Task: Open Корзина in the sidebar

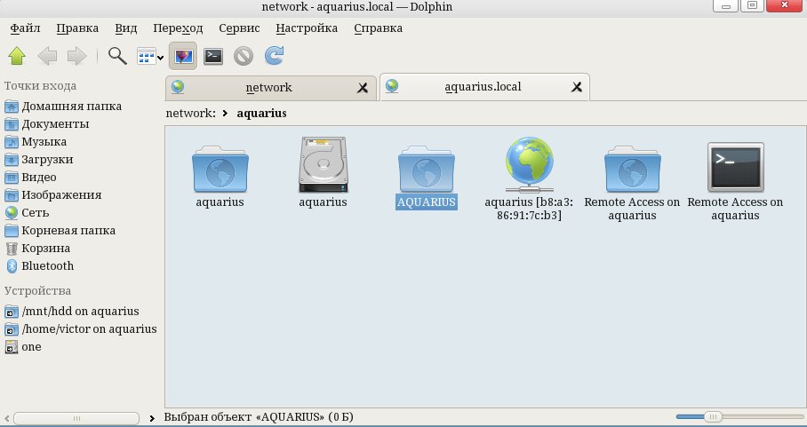Action: click(46, 249)
